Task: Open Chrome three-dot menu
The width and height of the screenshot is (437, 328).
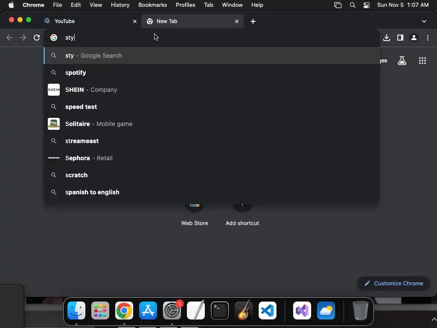Action: 428,38
